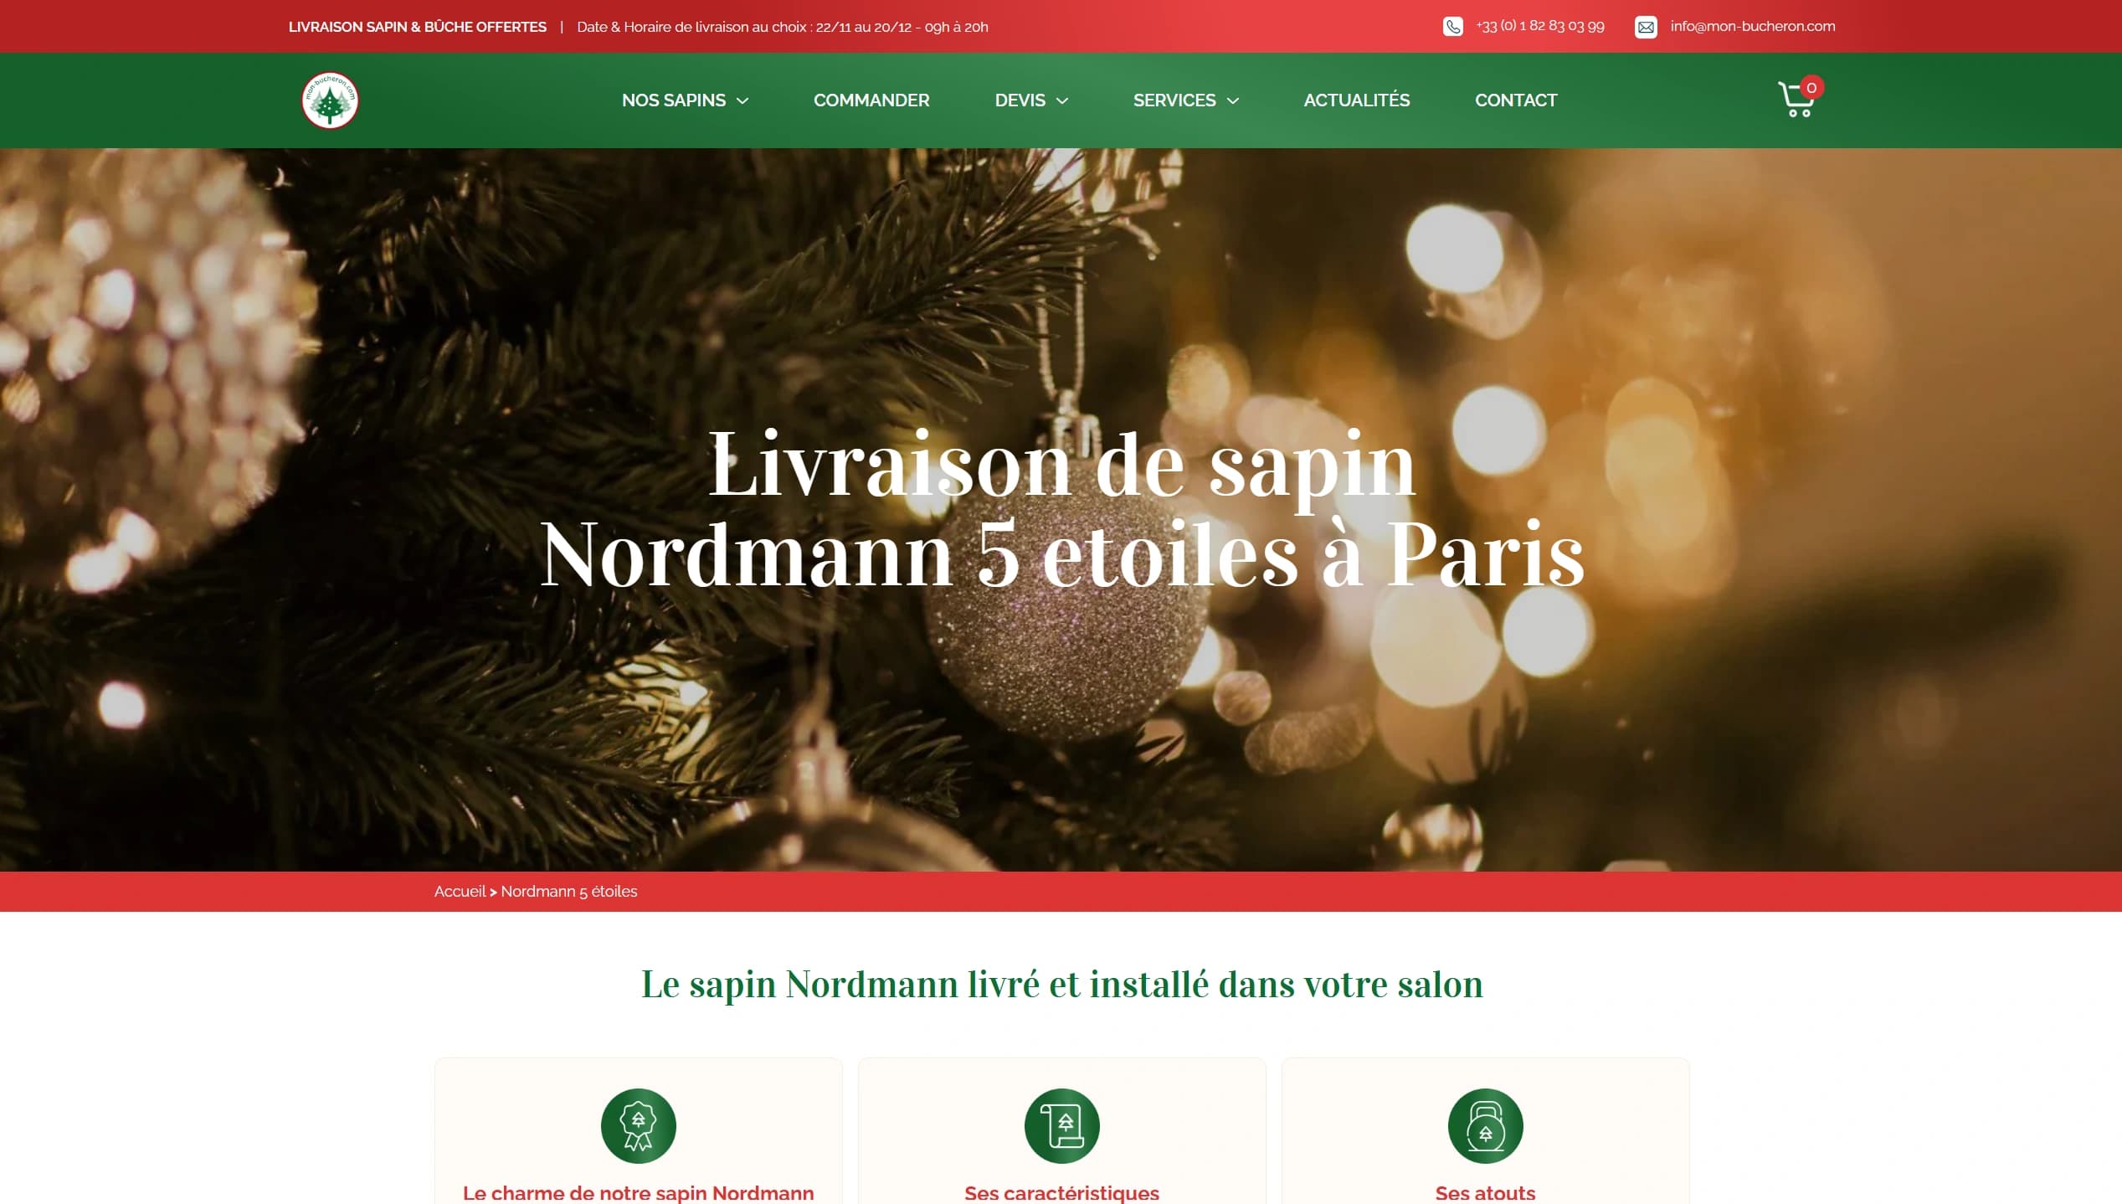Call the +33 (0) 1 82 83 03 99 number
The height and width of the screenshot is (1204, 2122).
(1540, 26)
